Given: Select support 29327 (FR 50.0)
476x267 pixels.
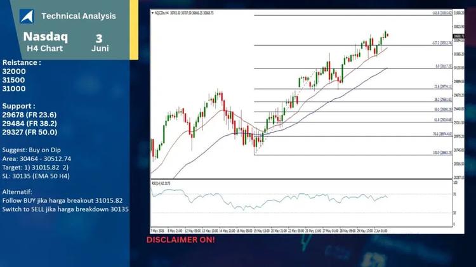Looking at the screenshot, I should [x=29, y=133].
